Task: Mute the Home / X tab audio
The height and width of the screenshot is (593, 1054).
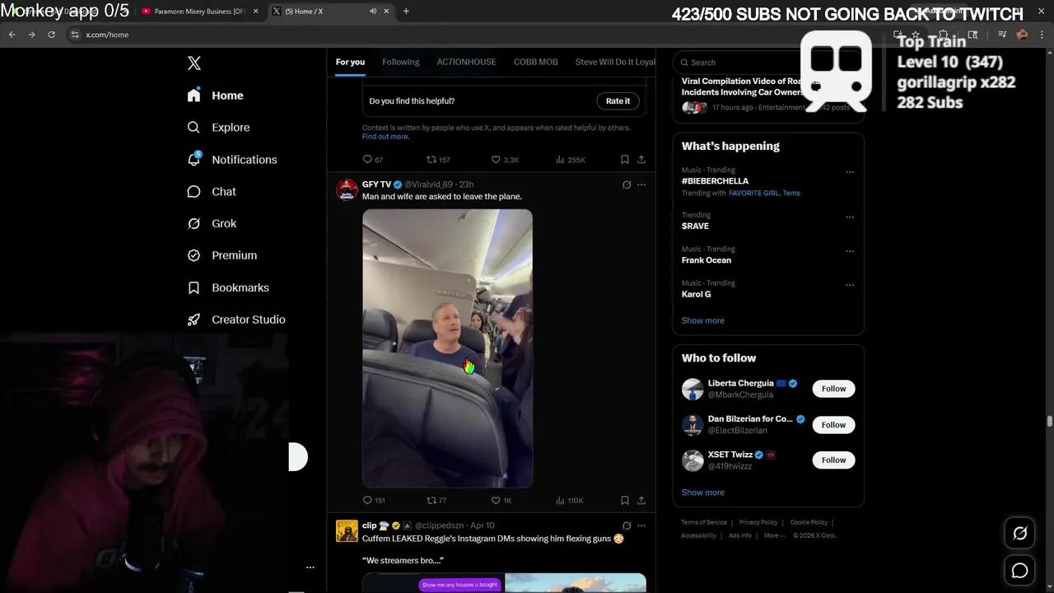Action: [x=373, y=12]
